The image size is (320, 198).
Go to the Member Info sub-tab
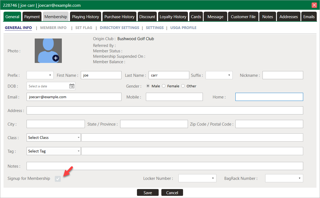53,28
